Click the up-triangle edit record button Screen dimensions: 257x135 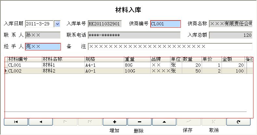(164, 122)
